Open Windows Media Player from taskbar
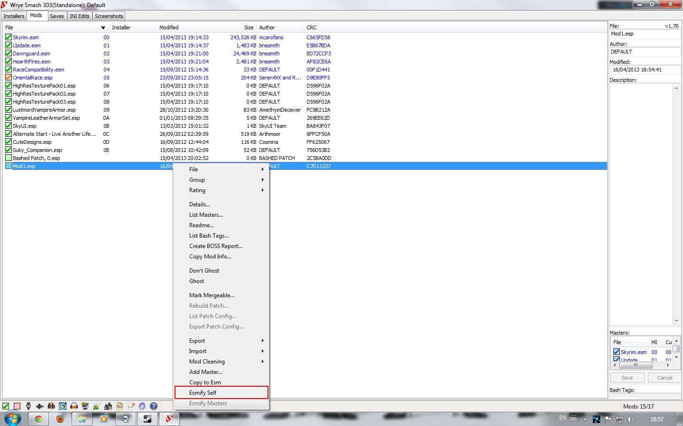This screenshot has width=683, height=426. 104,419
